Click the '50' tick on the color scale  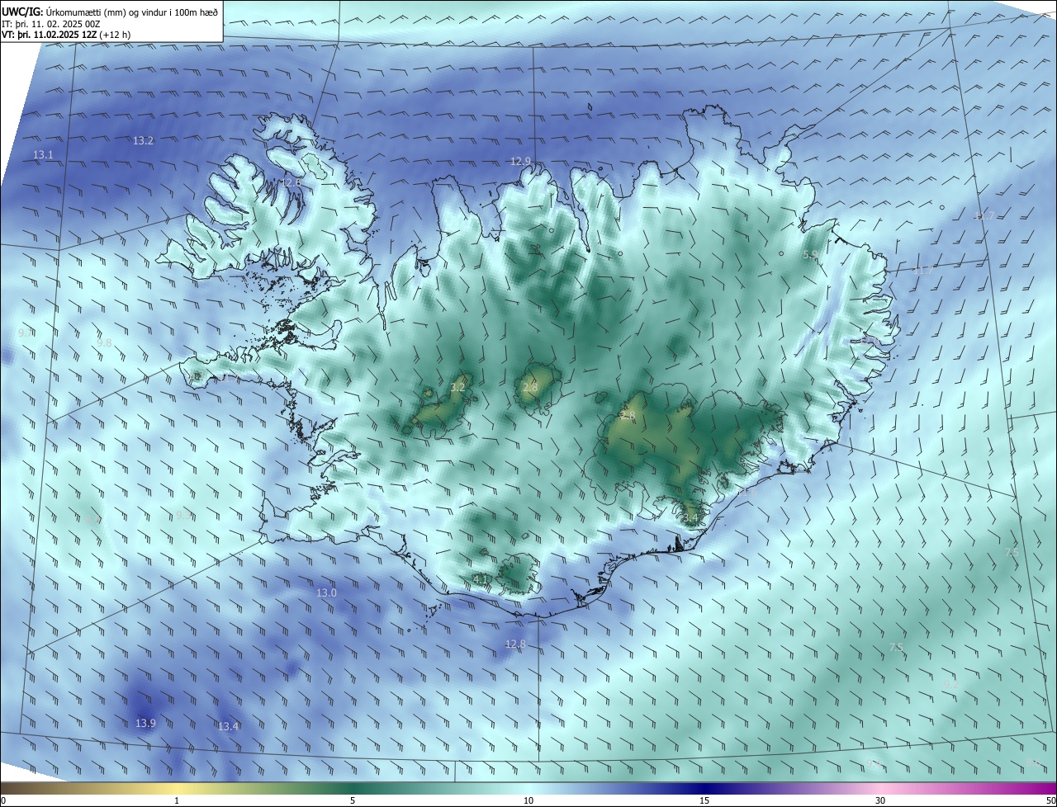point(1050,800)
